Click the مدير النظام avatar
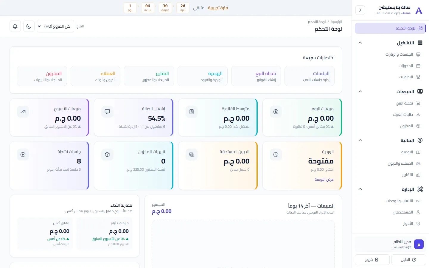Viewport: 429px width, 268px height. pos(419,244)
